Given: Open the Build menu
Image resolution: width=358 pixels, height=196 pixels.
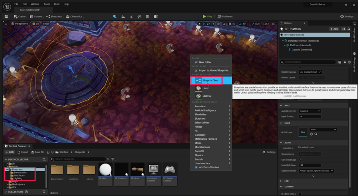Looking at the screenshot, I should [57, 4].
